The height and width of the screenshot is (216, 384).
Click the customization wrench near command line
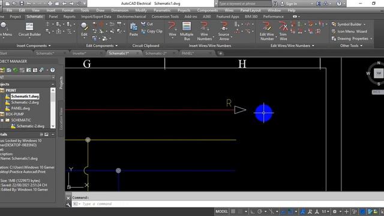pyautogui.click(x=68, y=205)
